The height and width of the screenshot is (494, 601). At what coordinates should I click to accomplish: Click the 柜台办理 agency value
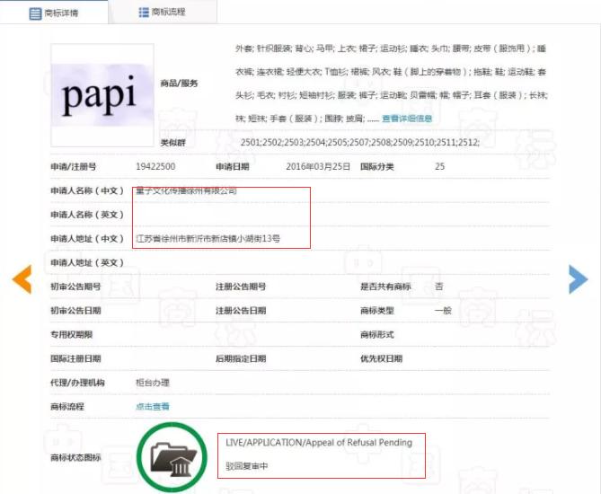pos(152,383)
